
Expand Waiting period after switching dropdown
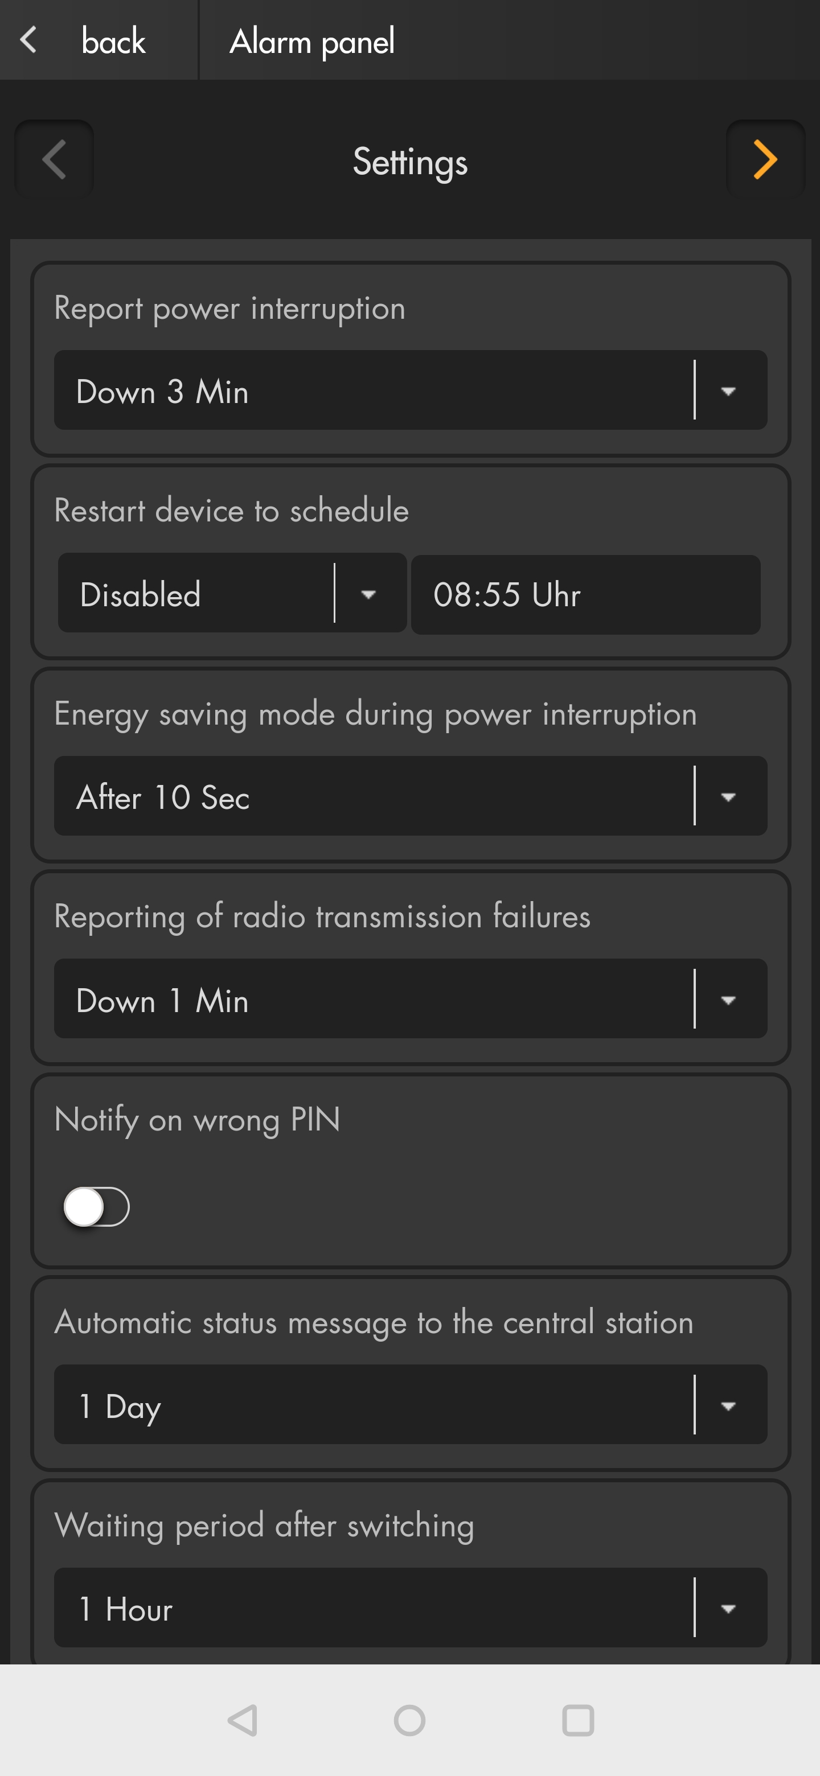tap(409, 1608)
